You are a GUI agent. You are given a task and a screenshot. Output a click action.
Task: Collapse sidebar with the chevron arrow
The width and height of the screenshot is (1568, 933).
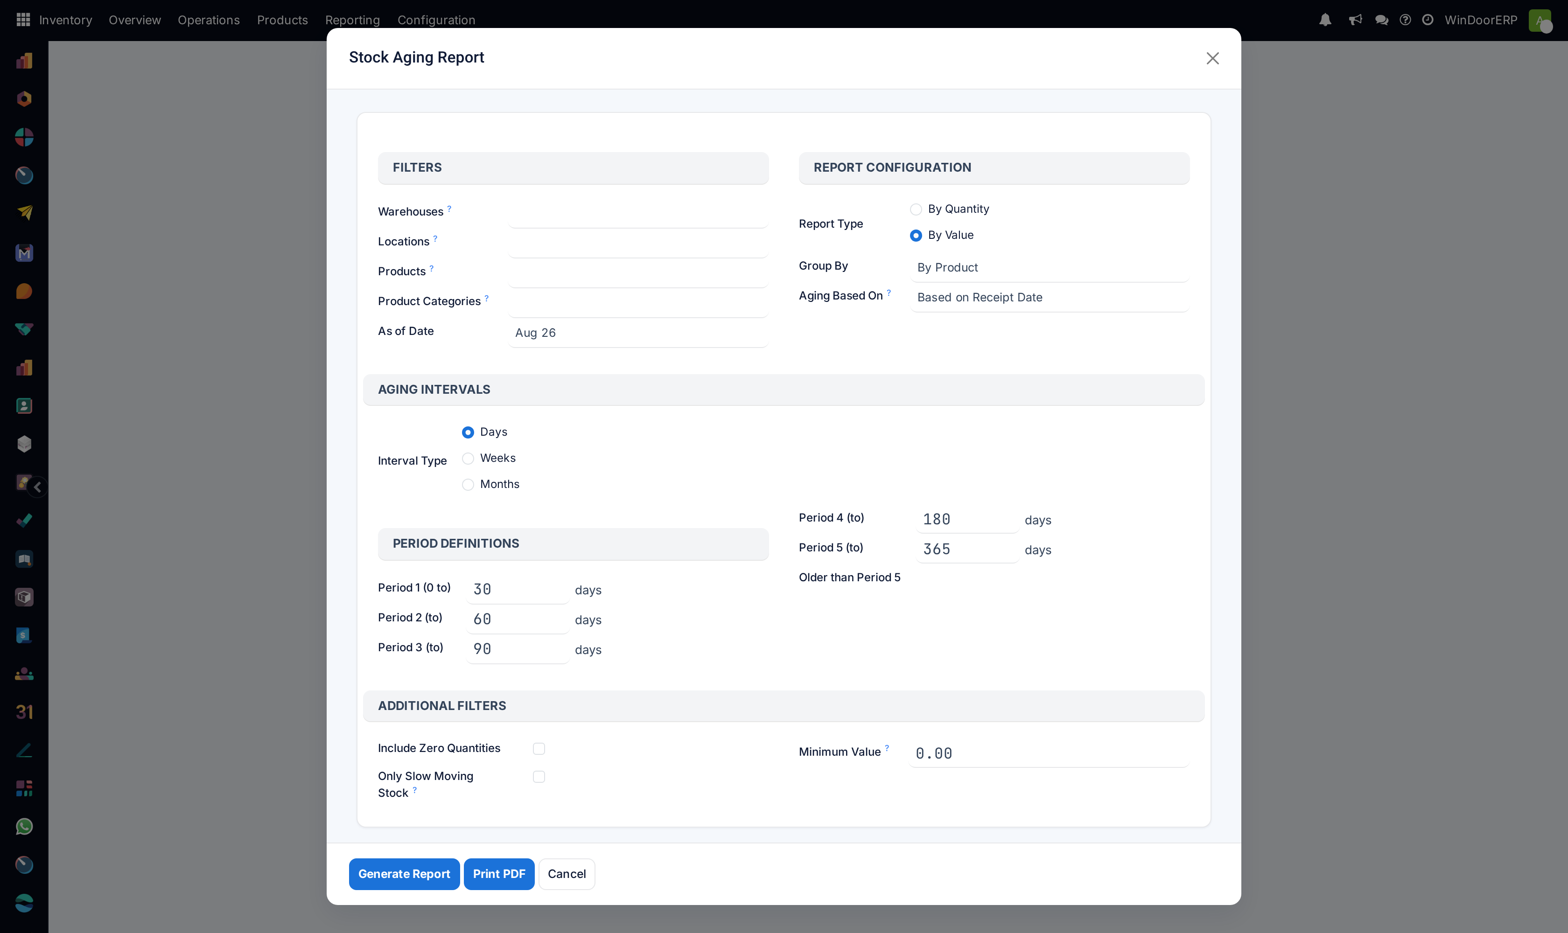pos(38,487)
